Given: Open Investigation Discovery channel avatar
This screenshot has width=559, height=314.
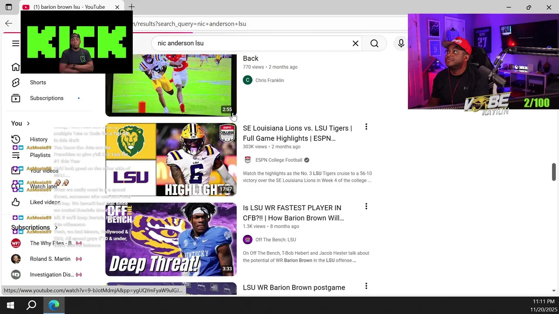Looking at the screenshot, I should click(16, 274).
